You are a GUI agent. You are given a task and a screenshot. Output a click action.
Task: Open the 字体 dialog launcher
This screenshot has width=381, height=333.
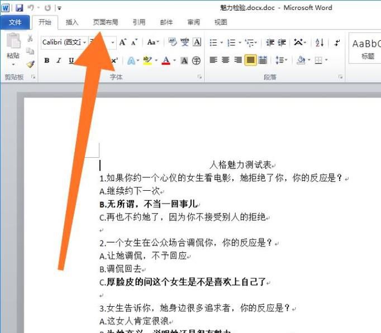coord(200,77)
